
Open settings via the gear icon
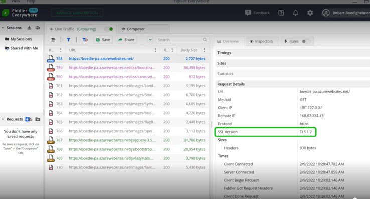coord(310,13)
